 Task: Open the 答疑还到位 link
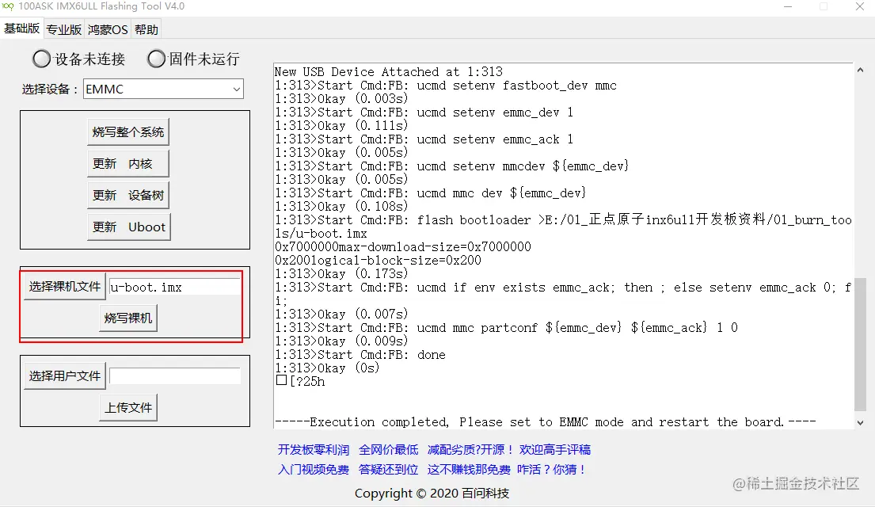coord(388,470)
